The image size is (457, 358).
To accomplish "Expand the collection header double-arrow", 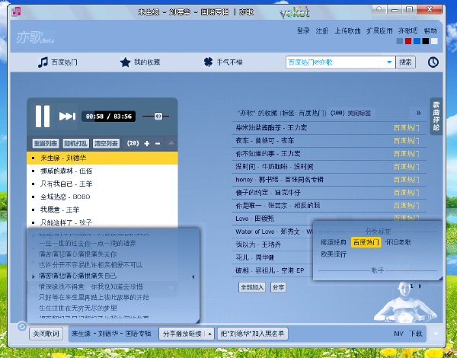I will [418, 113].
